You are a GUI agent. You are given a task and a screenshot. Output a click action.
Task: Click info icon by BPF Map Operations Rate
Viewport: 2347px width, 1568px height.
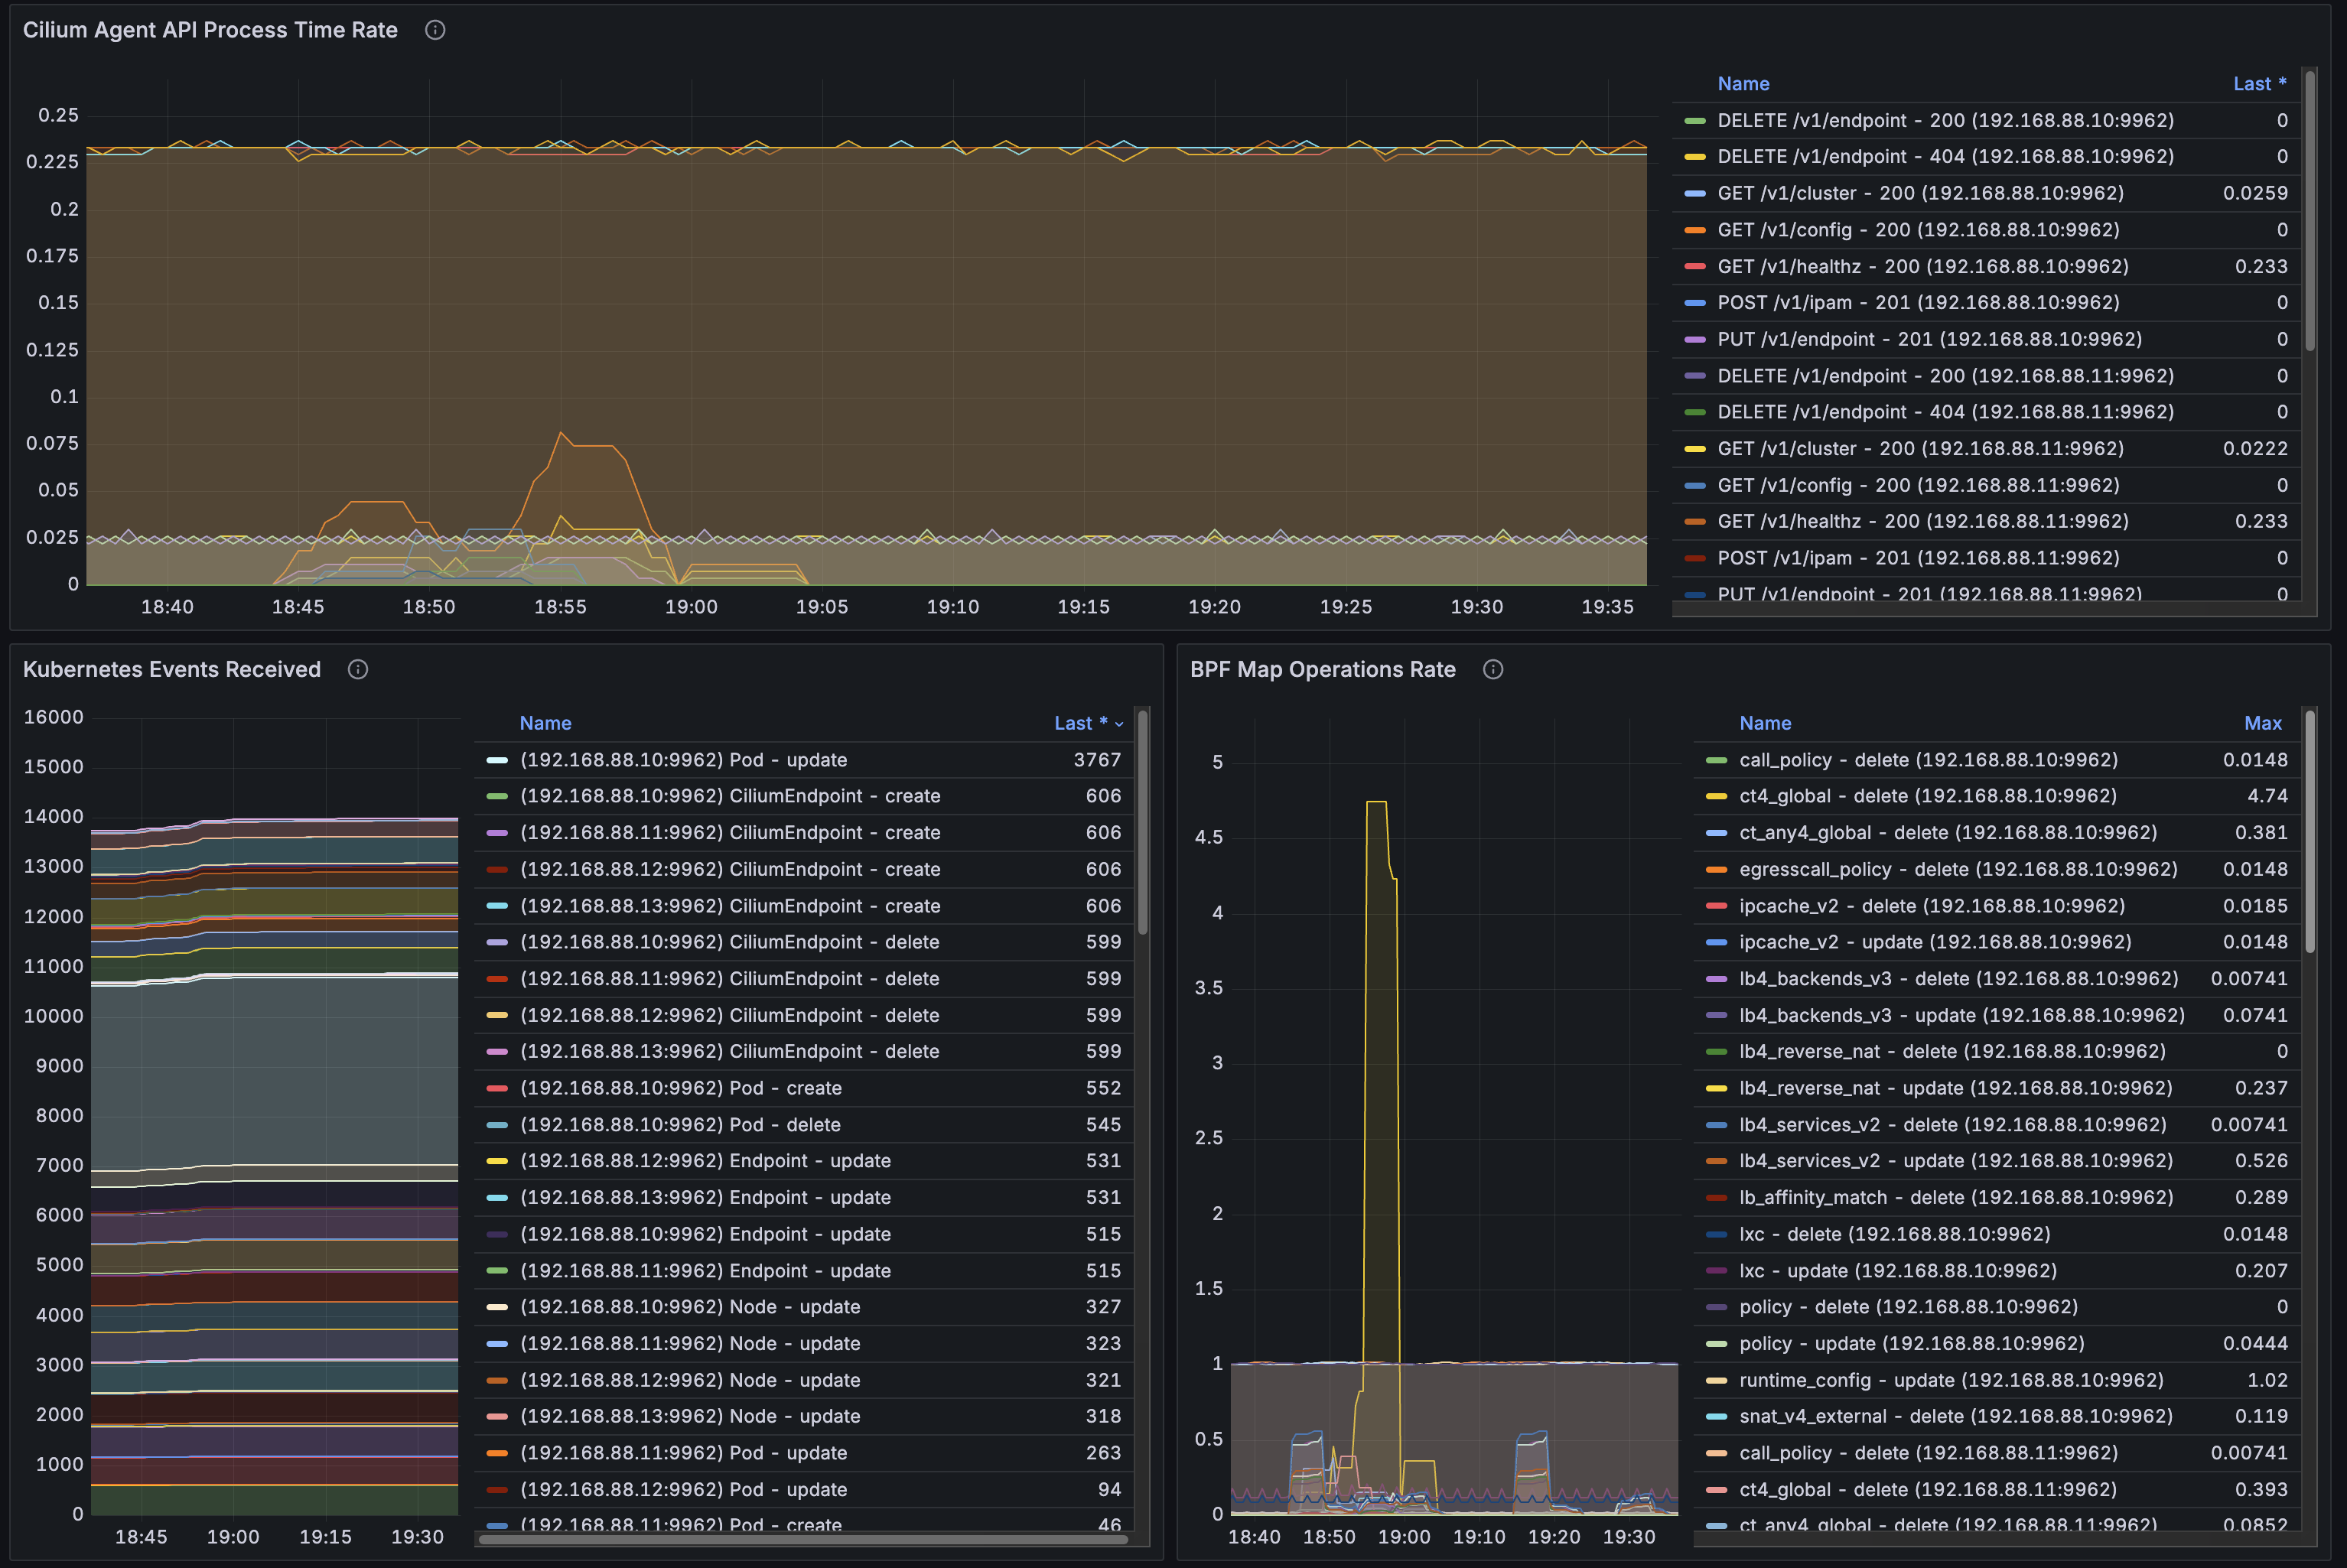[x=1493, y=670]
